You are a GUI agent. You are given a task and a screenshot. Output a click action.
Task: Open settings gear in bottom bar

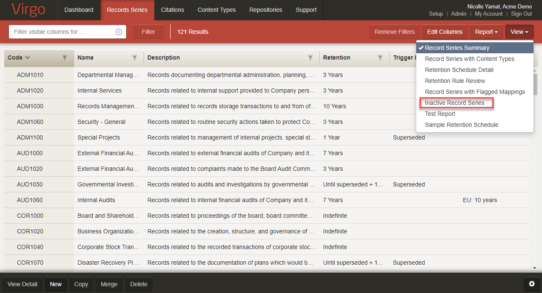532,284
